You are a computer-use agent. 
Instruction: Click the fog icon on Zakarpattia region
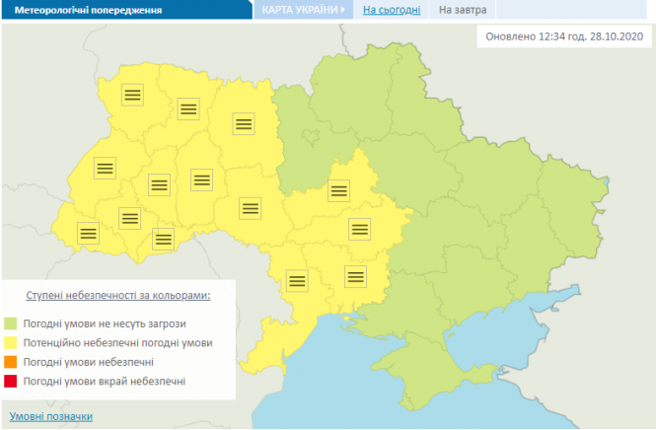pyautogui.click(x=89, y=234)
